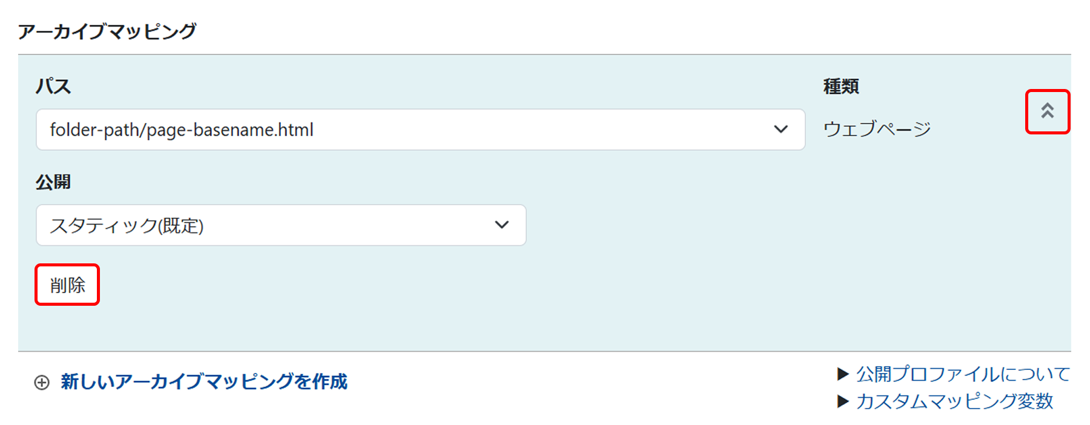1090x425 pixels.
Task: Click triangle beside 公開プロファイルについて
Action: click(842, 374)
